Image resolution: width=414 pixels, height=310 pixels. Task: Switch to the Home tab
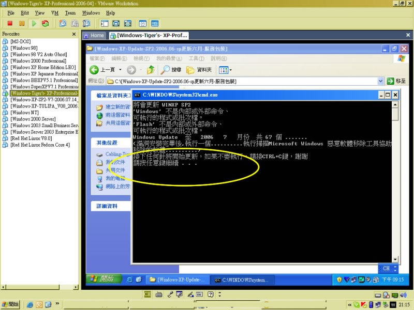tap(94, 36)
